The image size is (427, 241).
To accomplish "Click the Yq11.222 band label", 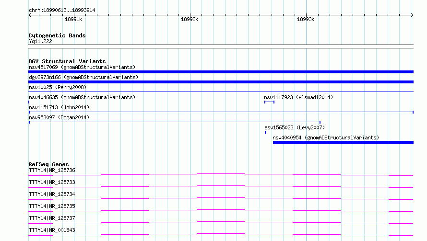I will pos(40,41).
